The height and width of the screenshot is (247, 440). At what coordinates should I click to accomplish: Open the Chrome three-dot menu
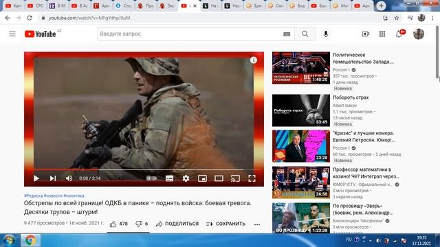point(432,18)
